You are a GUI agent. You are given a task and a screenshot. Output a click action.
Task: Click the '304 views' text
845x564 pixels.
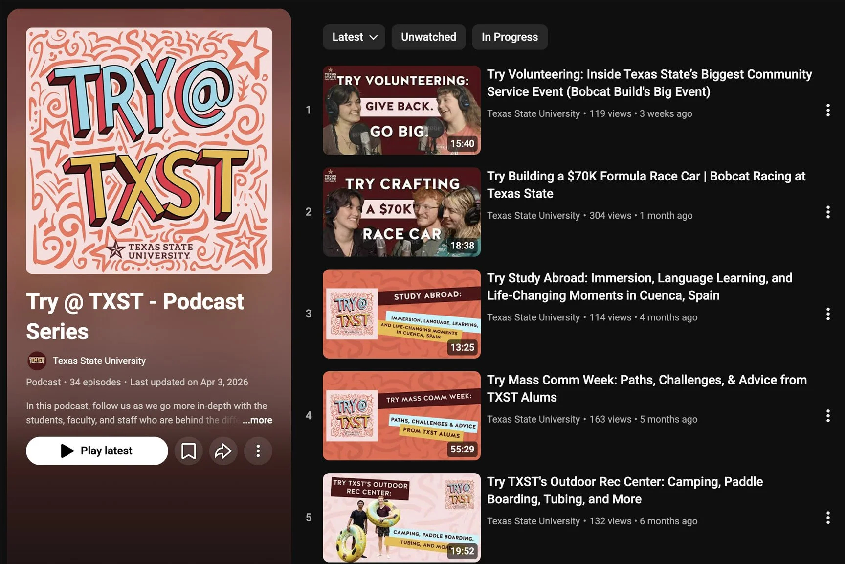(x=610, y=215)
